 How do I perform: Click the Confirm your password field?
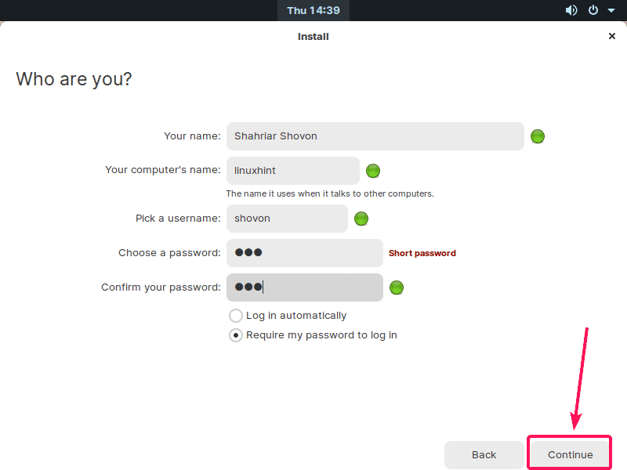click(304, 287)
